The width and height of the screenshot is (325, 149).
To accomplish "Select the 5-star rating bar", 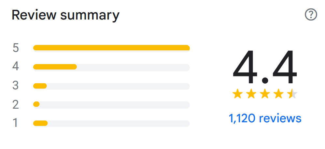I will point(111,48).
